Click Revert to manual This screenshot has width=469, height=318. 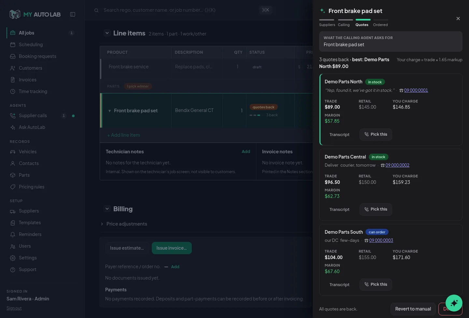point(413,309)
